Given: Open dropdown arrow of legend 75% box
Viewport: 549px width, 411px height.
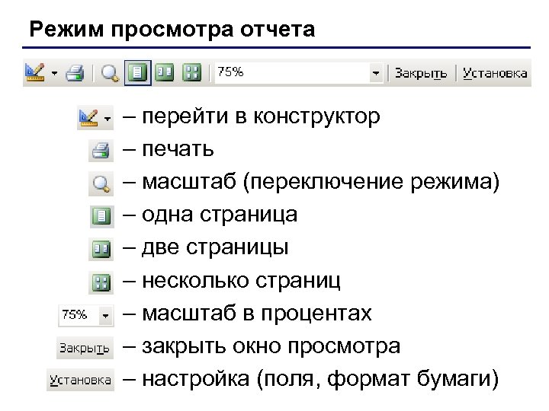Looking at the screenshot, I should click(106, 316).
